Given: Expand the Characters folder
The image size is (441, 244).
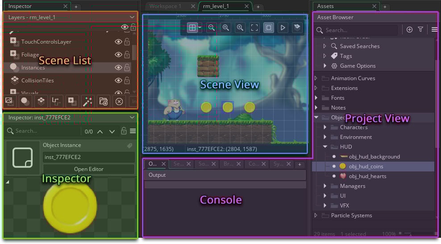Looking at the screenshot, I should pyautogui.click(x=325, y=127).
